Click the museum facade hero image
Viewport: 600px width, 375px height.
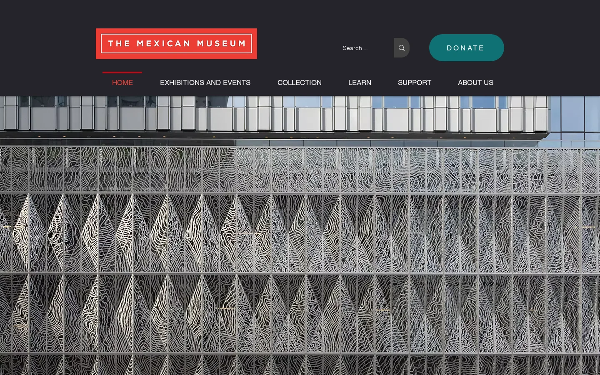300,235
